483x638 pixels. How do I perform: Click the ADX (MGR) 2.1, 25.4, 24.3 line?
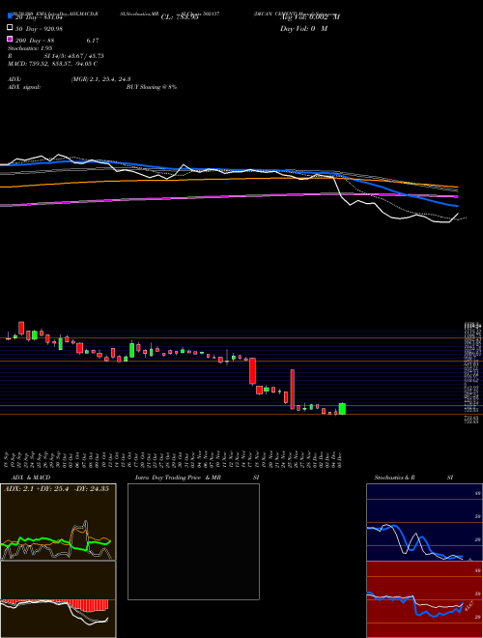click(70, 79)
